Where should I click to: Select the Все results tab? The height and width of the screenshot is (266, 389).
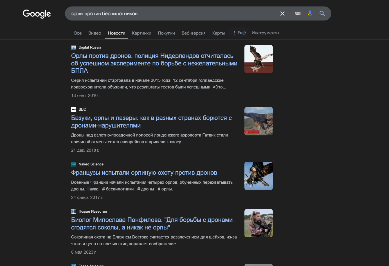[x=78, y=33]
